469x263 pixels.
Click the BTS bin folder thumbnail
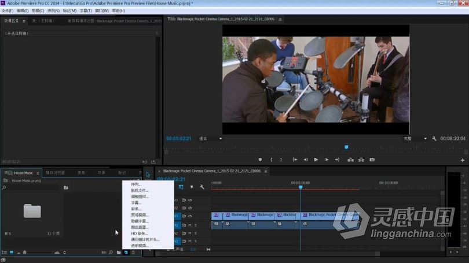[32, 211]
